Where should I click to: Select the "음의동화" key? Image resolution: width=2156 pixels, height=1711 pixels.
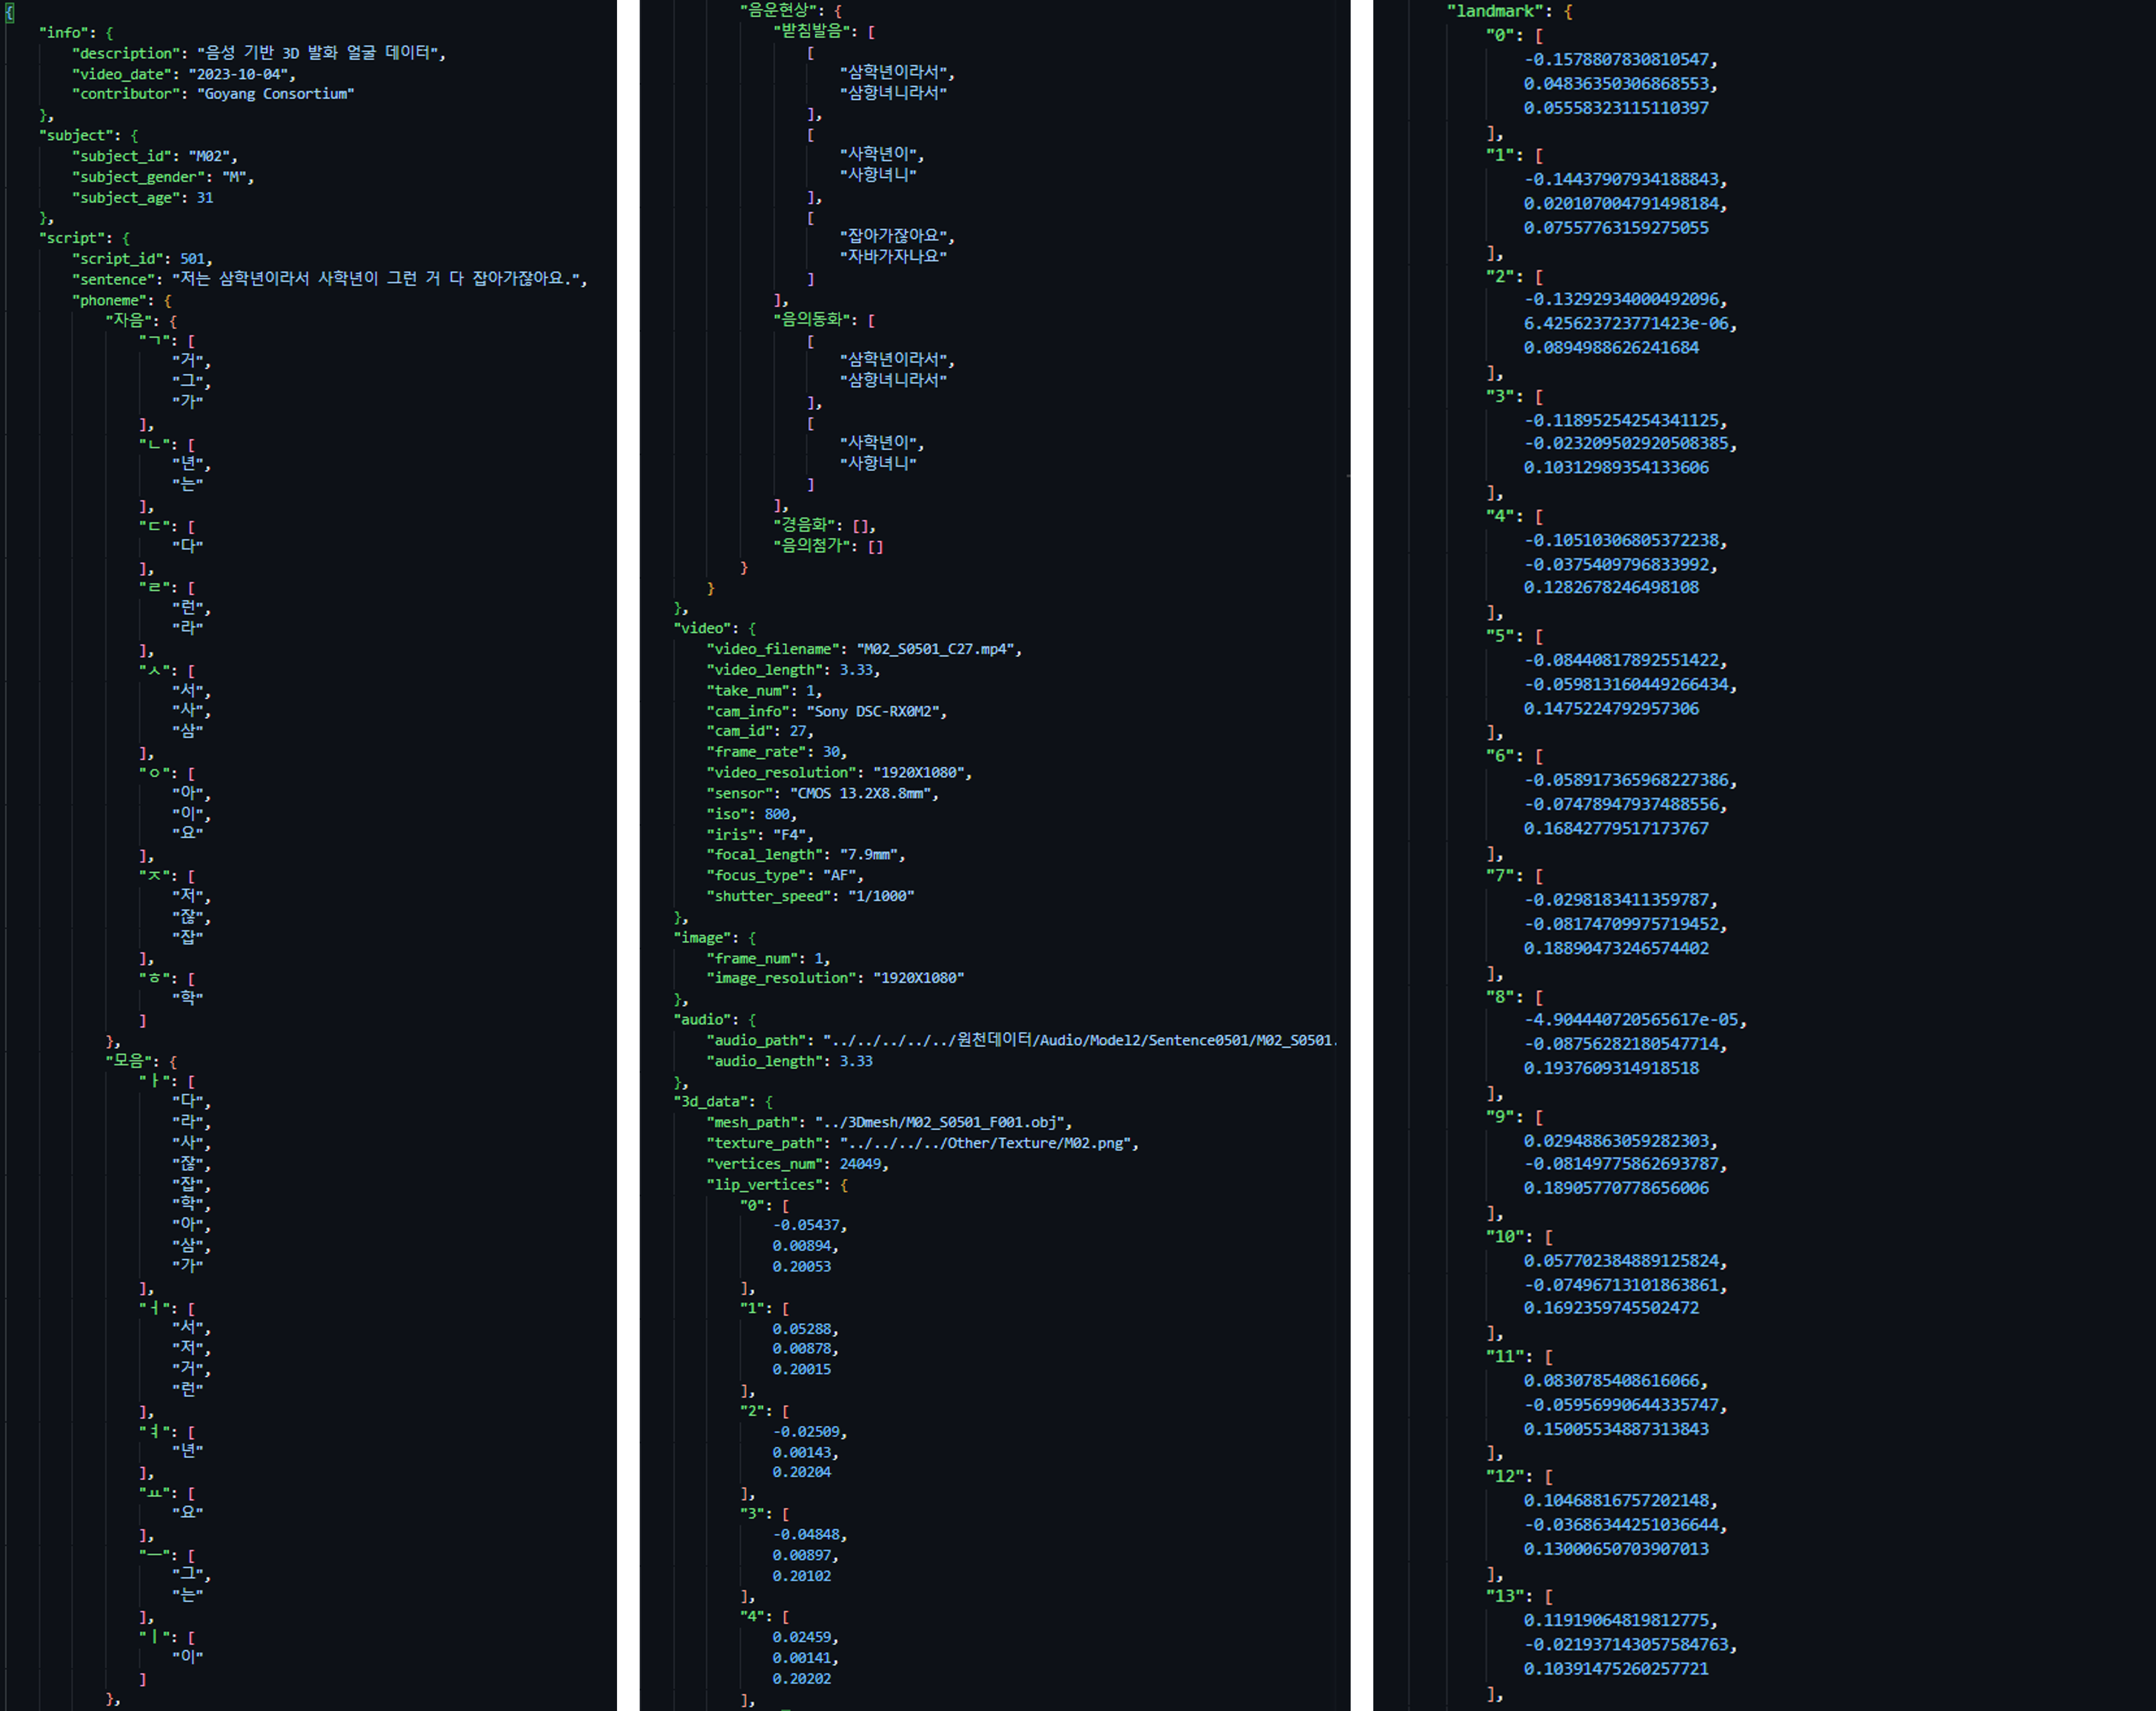tap(812, 320)
